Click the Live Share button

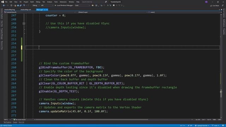pyautogui.click(x=215, y=6)
